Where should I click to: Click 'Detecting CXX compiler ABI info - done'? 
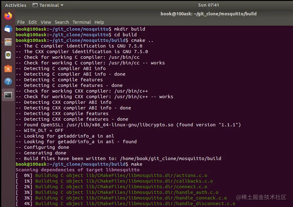tap(73, 108)
